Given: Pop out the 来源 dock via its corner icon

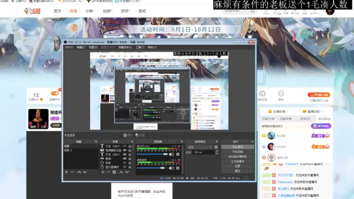Looking at the screenshot, I should pyautogui.click(x=132, y=142).
